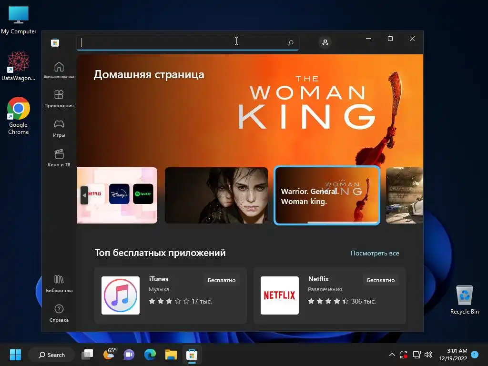Image resolution: width=488 pixels, height=366 pixels.
Task: Click previous carousel arrow on streaming card
Action: 84,195
